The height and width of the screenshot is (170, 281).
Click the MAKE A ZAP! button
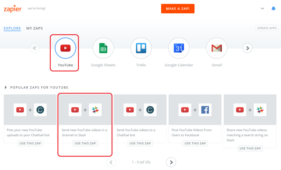click(178, 8)
